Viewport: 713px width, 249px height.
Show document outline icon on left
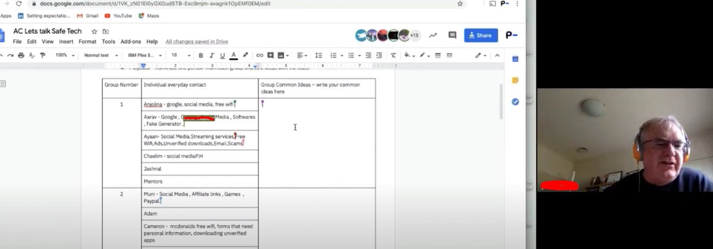[2, 84]
